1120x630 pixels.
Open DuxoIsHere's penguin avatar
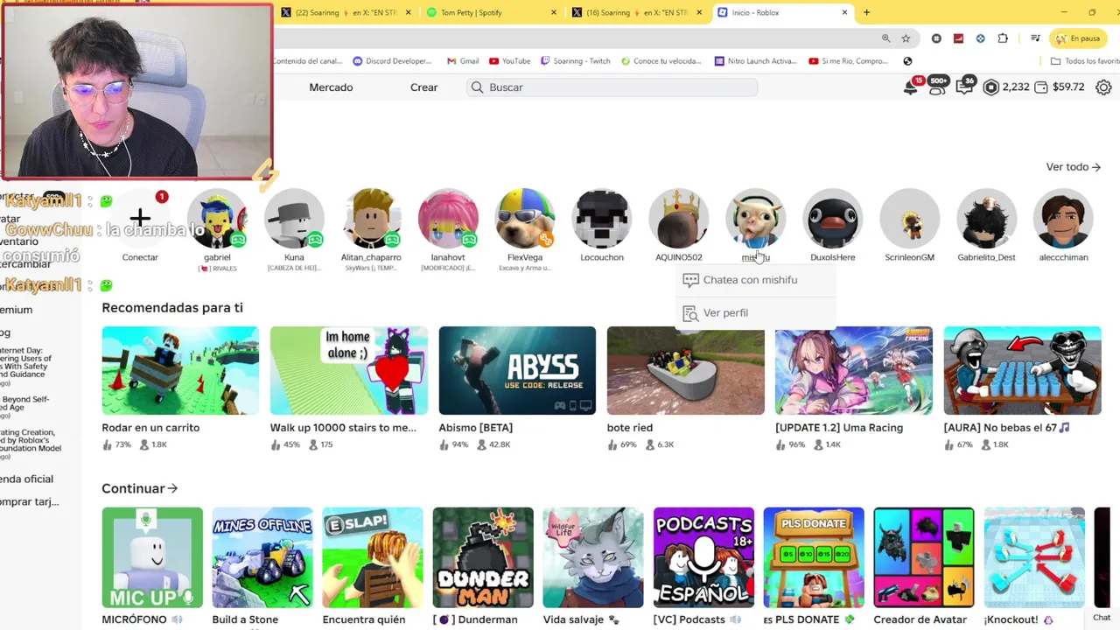(x=833, y=219)
